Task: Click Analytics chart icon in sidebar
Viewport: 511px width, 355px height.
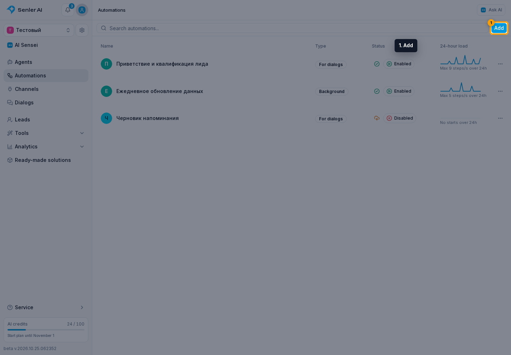Action: 10,147
